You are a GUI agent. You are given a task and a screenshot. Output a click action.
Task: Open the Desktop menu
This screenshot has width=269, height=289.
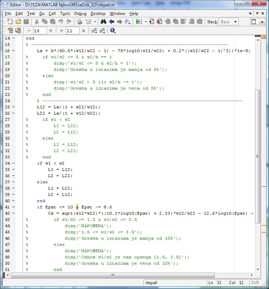(98, 14)
